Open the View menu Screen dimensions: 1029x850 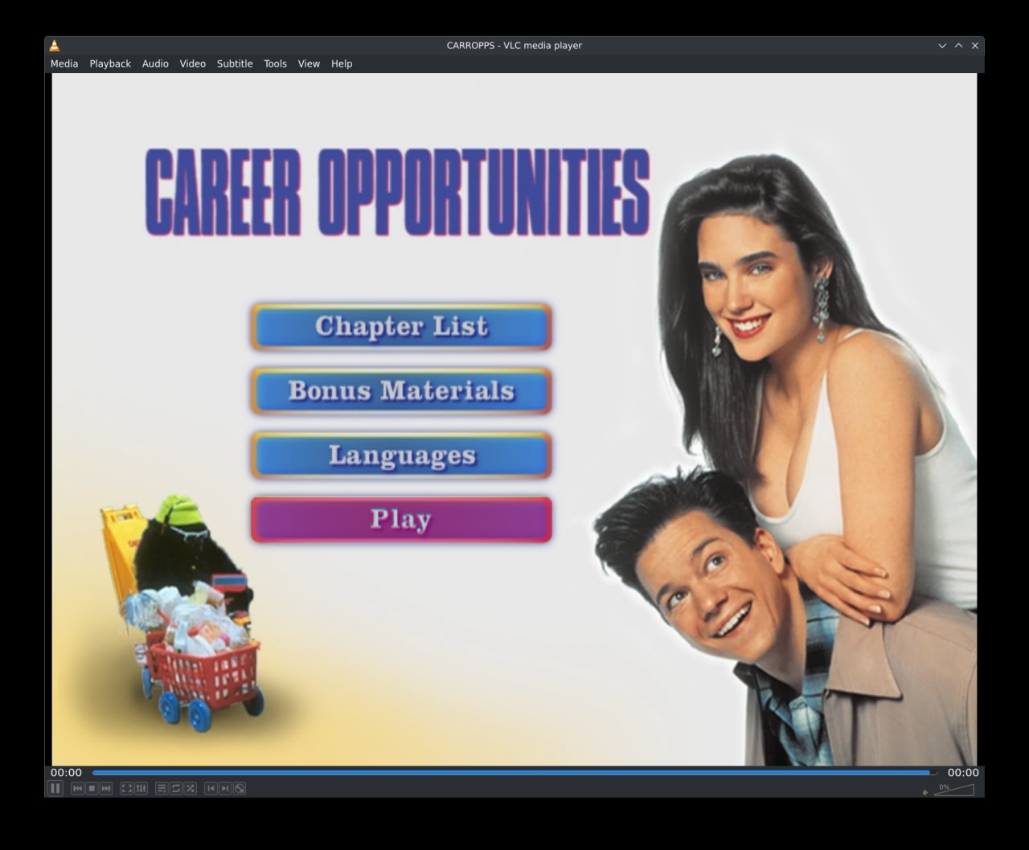point(309,63)
